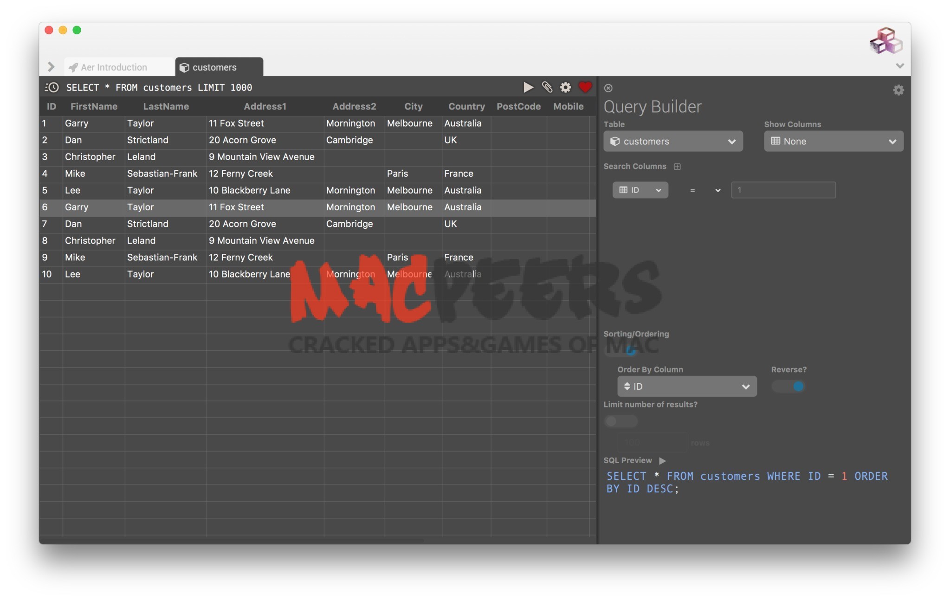Select the customers tab
The image size is (950, 600).
click(x=214, y=67)
